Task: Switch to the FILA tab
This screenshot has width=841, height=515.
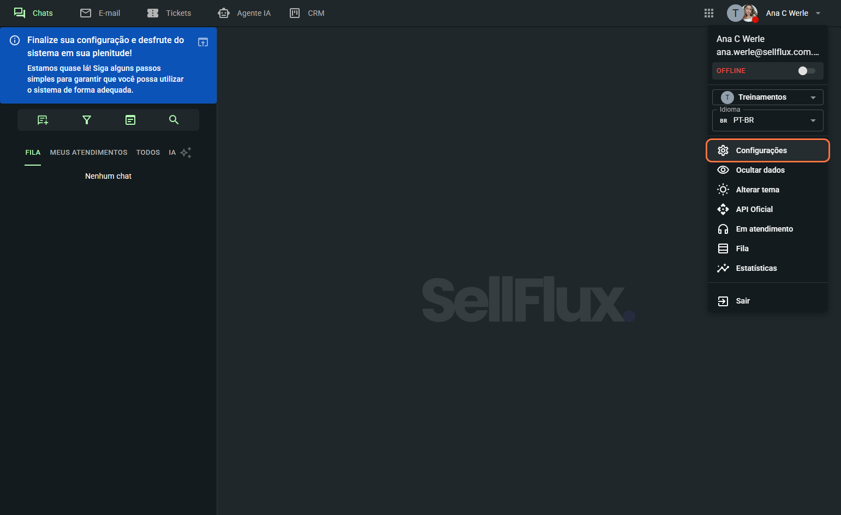Action: coord(33,153)
